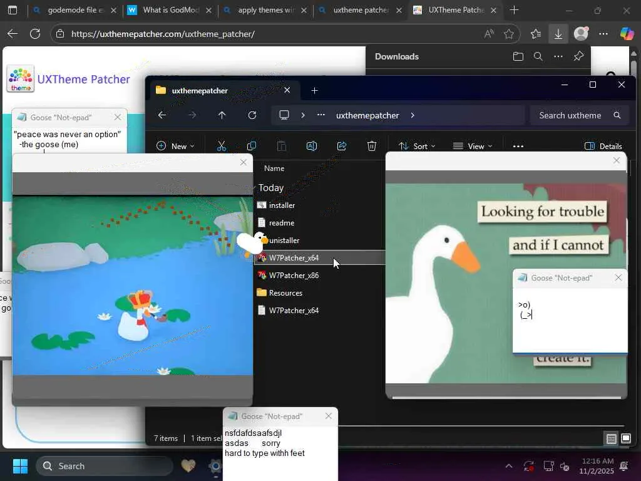Open the New item dropdown

pos(175,146)
